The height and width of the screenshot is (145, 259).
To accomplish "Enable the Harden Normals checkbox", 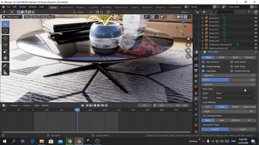I will (232, 71).
